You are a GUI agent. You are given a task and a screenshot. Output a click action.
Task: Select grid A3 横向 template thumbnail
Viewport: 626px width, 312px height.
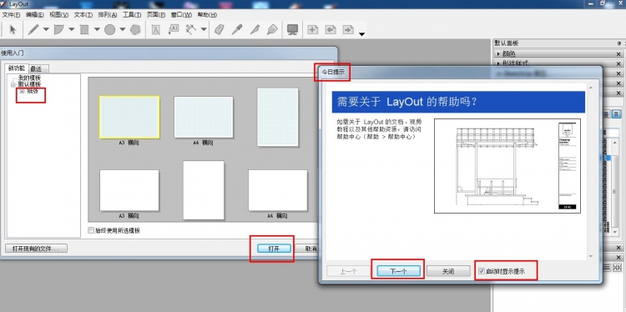(129, 118)
